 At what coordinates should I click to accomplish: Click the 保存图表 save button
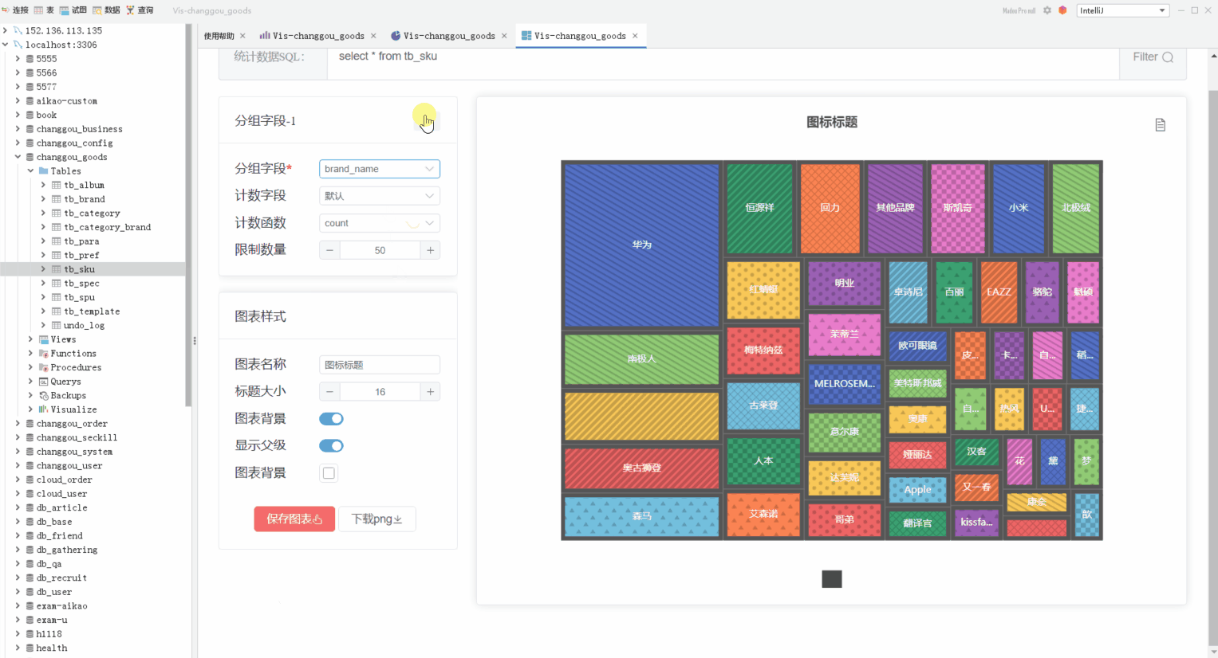coord(294,519)
